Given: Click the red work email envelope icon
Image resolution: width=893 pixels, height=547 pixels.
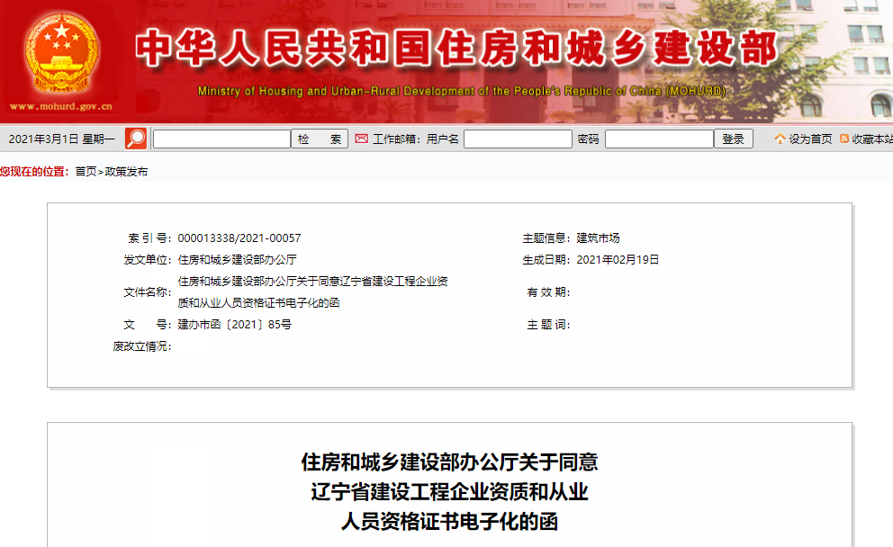Looking at the screenshot, I should [361, 139].
